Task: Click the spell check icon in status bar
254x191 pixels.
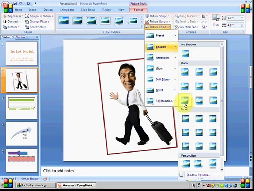Action: 45,179
